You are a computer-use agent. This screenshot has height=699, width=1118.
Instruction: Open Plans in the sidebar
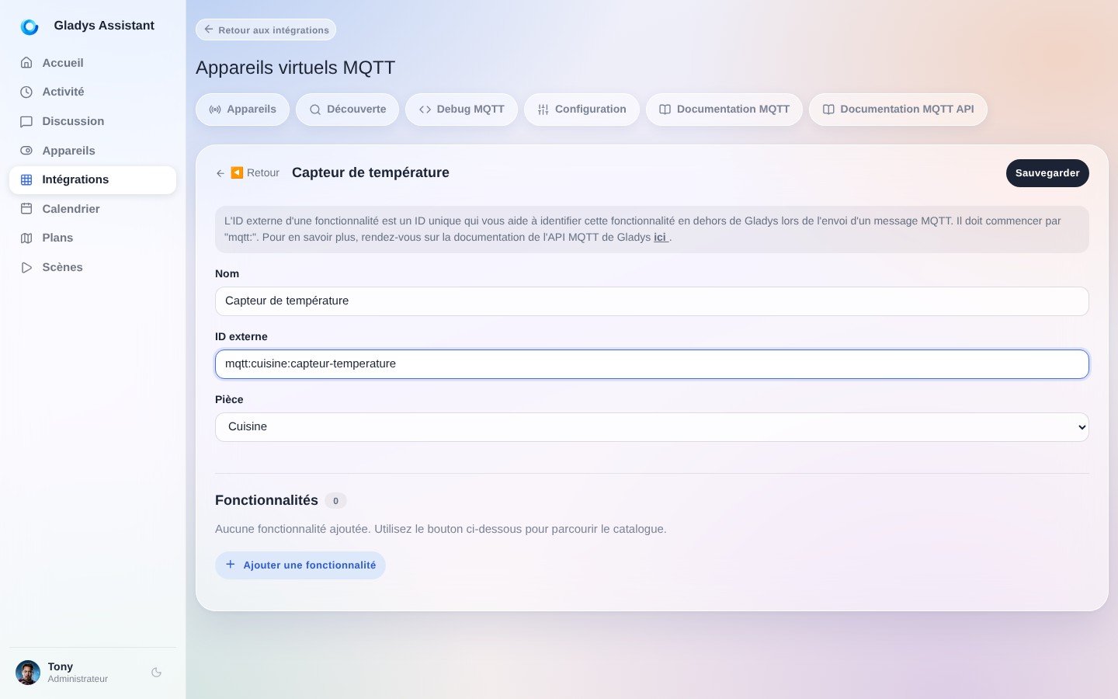coord(92,238)
